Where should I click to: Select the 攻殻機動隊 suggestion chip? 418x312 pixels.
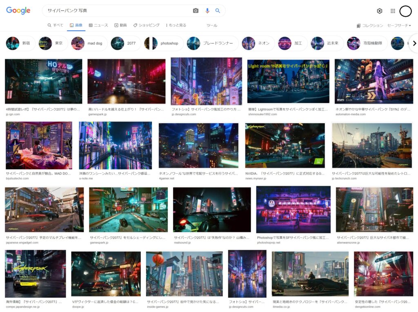pos(367,43)
